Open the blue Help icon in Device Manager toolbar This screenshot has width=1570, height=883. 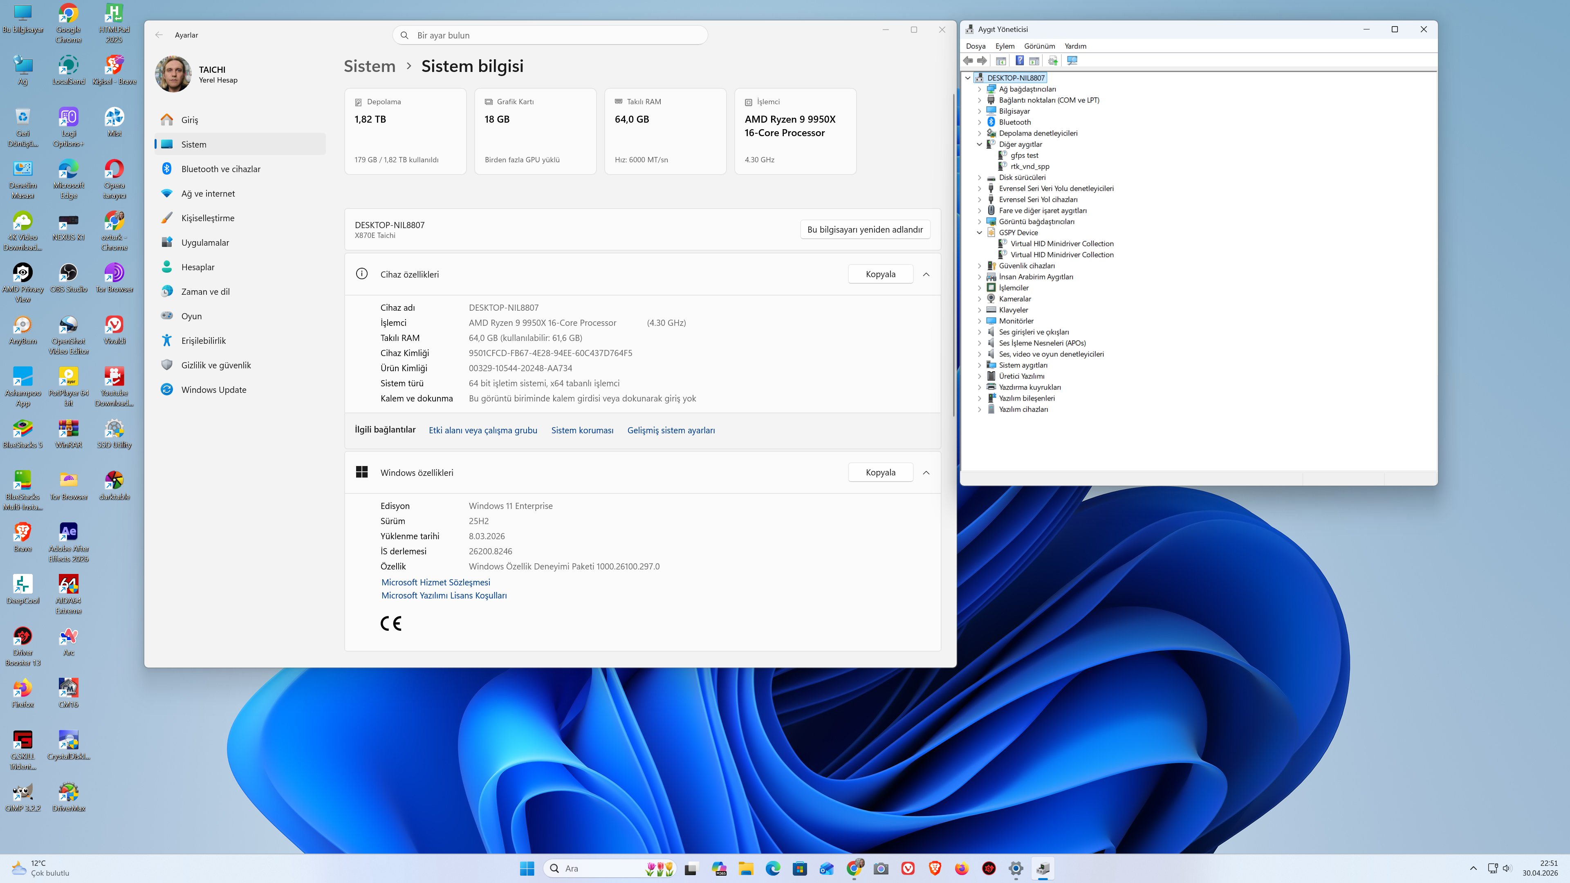tap(1020, 61)
